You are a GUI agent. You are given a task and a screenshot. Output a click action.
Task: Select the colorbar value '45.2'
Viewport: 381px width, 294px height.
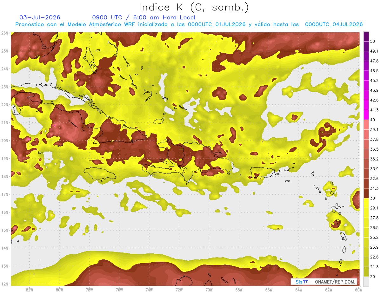click(374, 81)
